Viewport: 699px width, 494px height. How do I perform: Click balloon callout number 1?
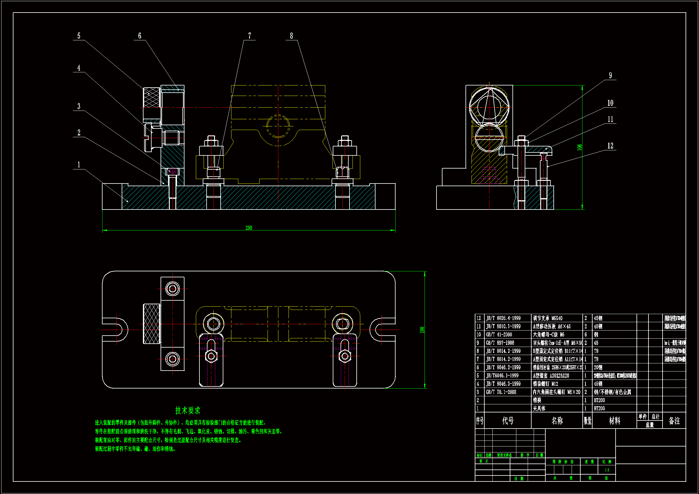(79, 165)
